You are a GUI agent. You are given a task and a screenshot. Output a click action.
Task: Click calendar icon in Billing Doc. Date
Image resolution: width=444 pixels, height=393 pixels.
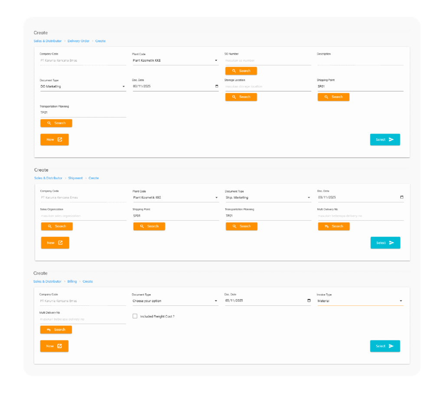pos(309,301)
